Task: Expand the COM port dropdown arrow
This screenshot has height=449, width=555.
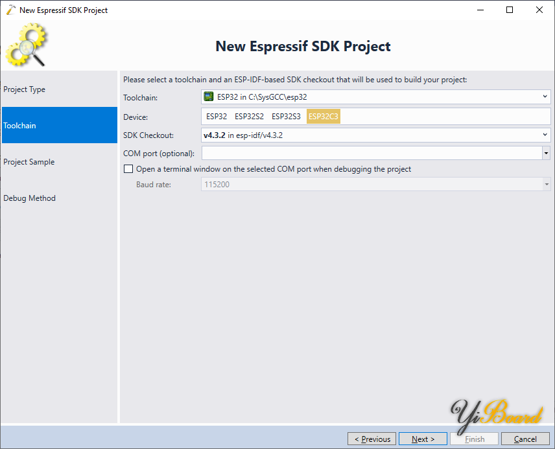Action: click(x=546, y=153)
